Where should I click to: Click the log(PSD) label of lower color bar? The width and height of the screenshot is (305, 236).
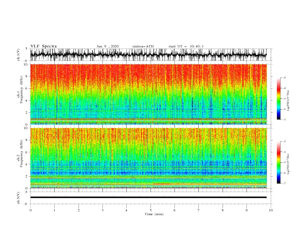coord(288,164)
